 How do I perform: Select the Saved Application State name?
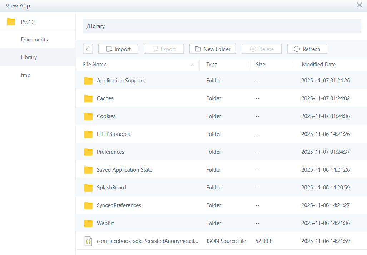pos(124,170)
